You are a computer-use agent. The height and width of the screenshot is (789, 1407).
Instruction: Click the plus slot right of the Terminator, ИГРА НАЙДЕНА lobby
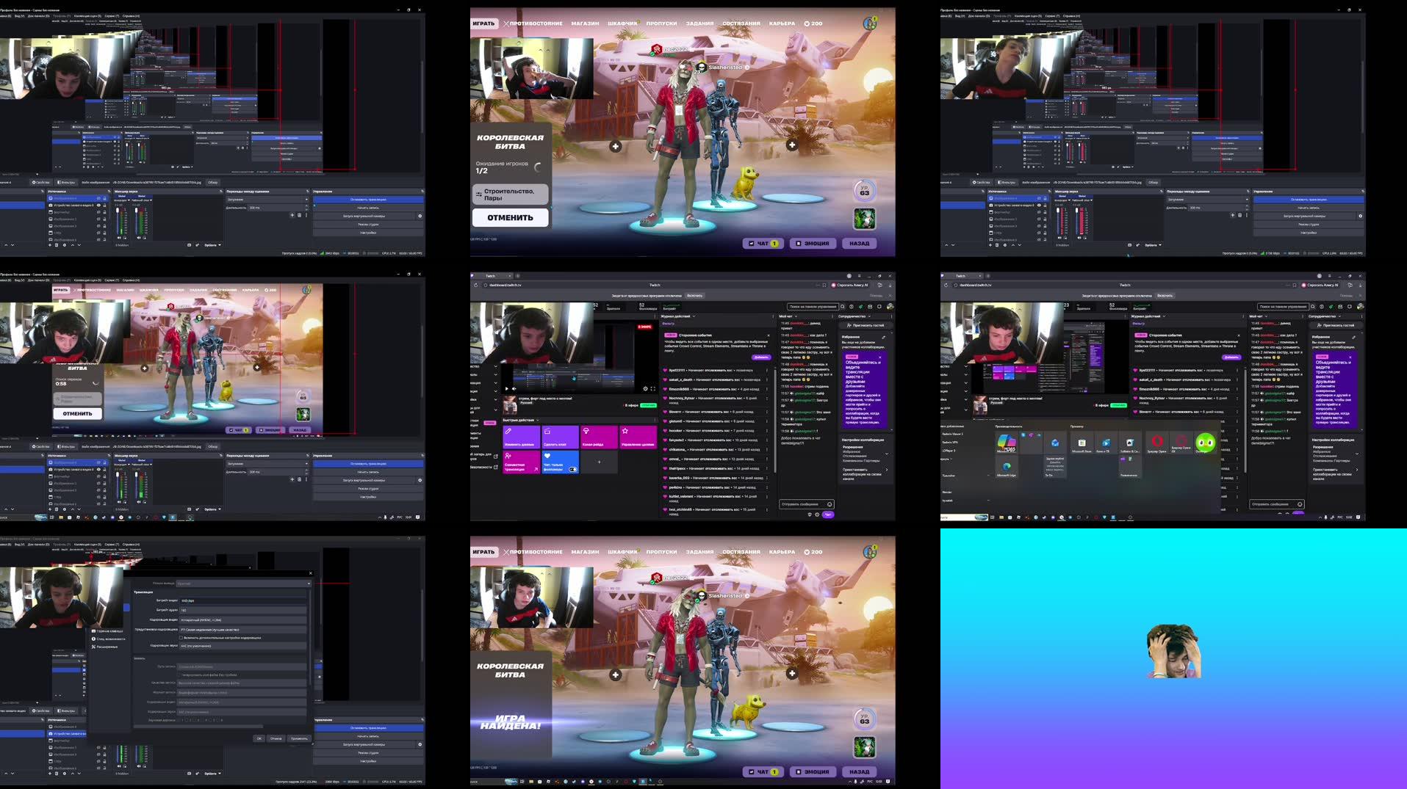point(792,674)
